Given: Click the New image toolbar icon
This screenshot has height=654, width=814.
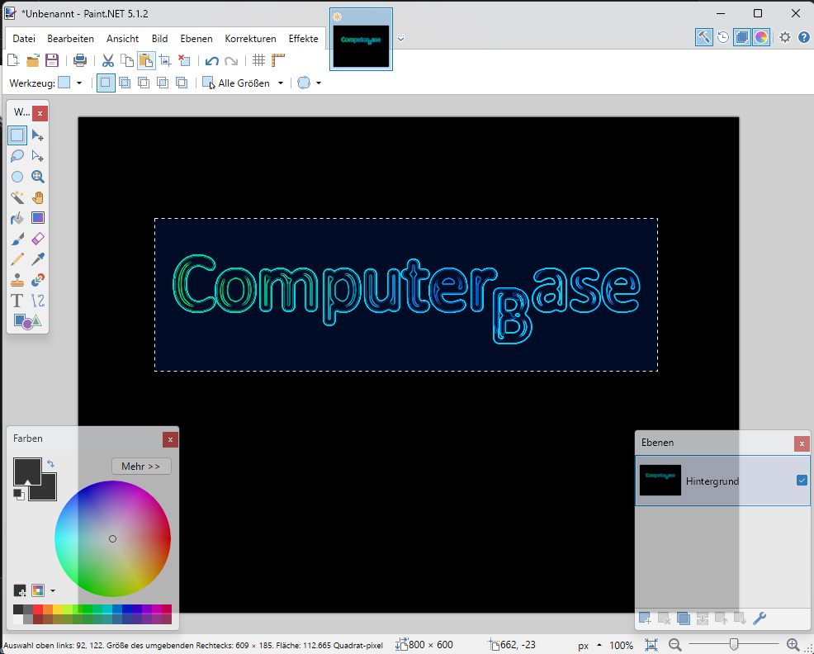Looking at the screenshot, I should (x=13, y=60).
